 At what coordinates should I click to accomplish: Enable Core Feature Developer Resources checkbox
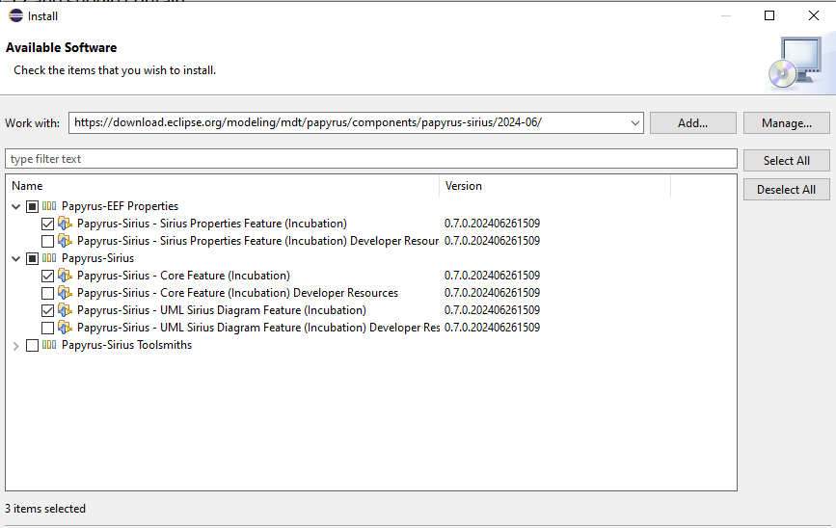[48, 293]
